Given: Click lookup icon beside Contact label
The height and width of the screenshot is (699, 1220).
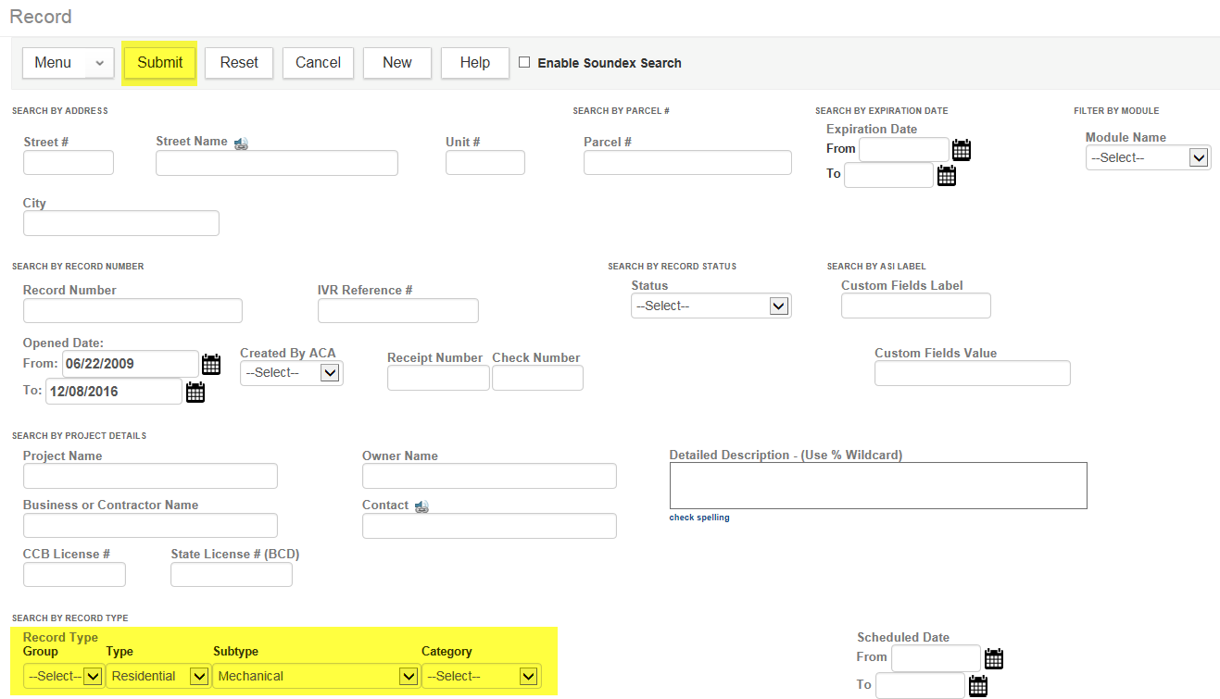Looking at the screenshot, I should click(421, 506).
